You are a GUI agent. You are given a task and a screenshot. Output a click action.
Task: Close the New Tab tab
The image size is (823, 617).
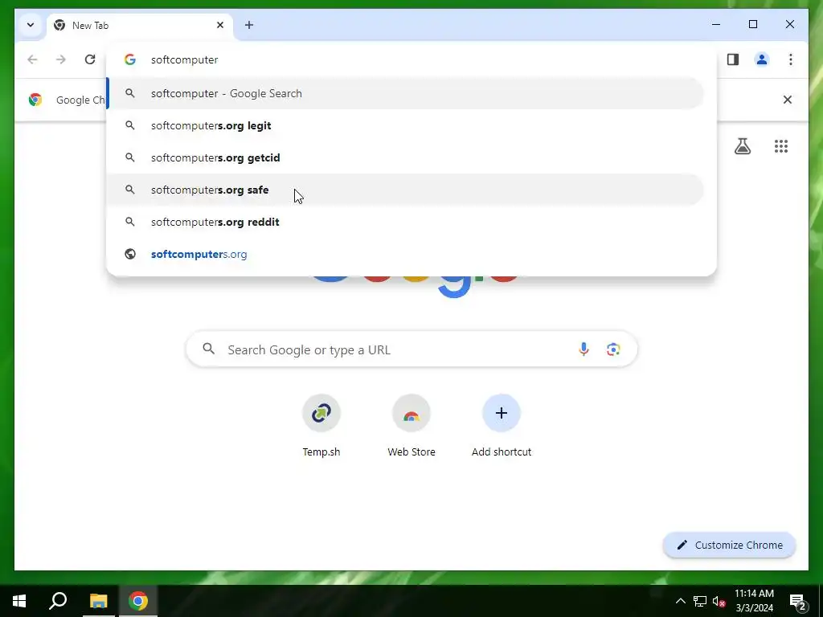(220, 25)
